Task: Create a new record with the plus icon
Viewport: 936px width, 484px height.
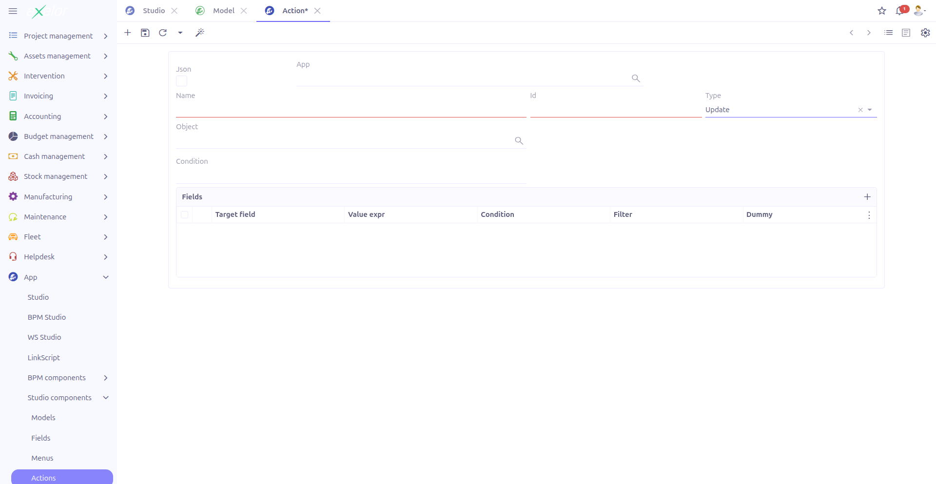Action: click(x=128, y=33)
